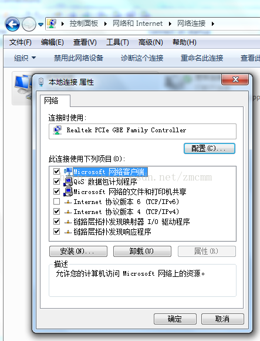The height and width of the screenshot is (341, 260).
Task: Click the 配置(C)... button
Action: 210,148
